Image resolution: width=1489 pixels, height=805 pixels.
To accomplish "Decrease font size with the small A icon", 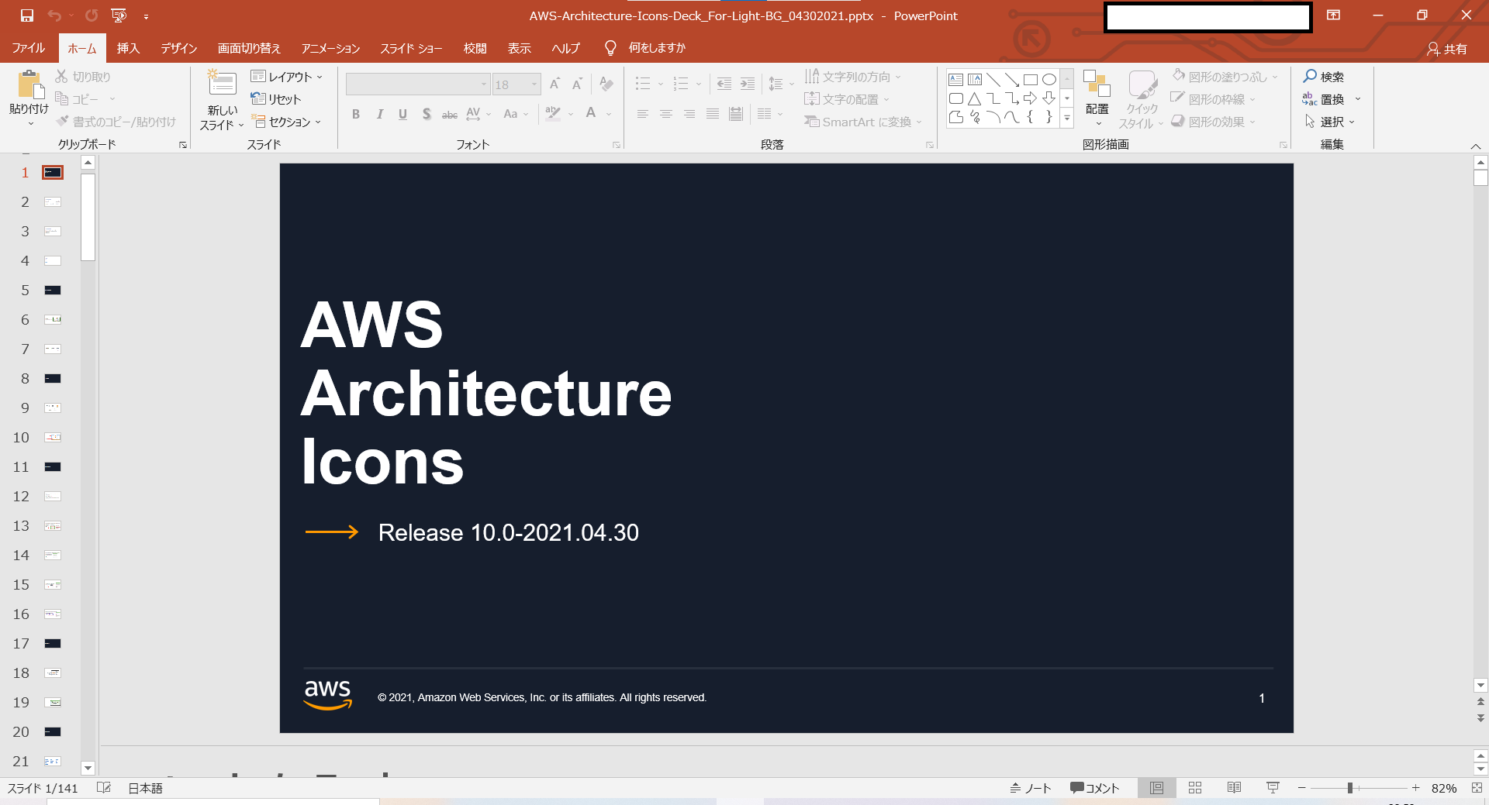I will (577, 84).
